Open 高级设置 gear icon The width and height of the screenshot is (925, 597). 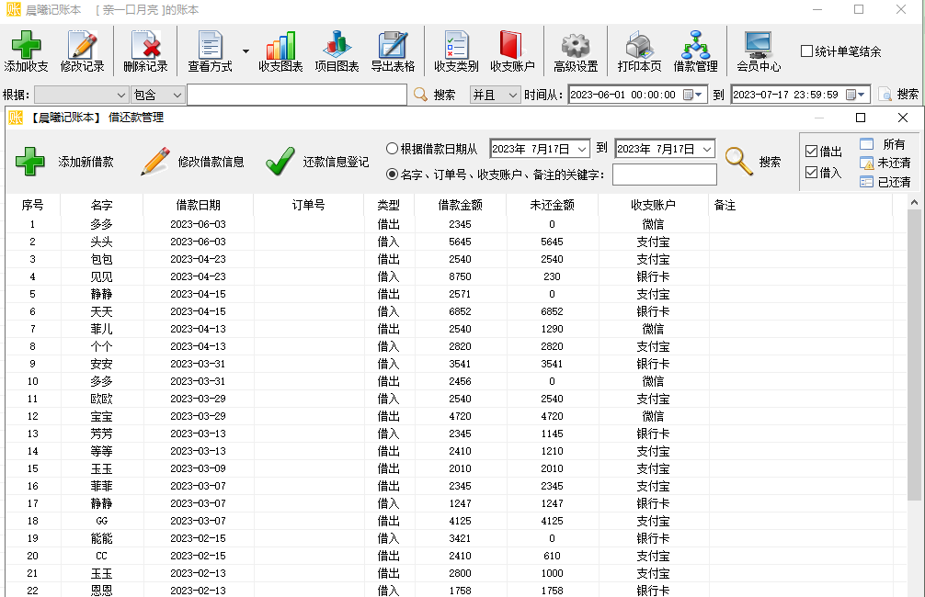click(576, 45)
